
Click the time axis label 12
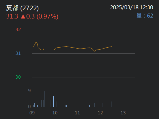tap(100, 113)
